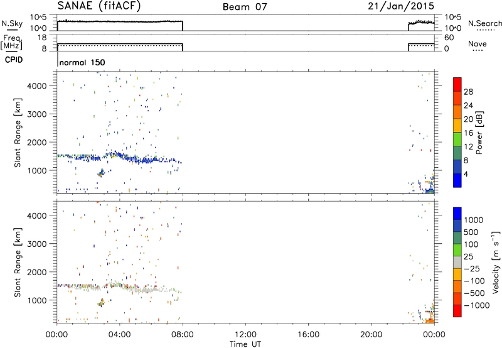Click the '28' tick on the power colorbar
Screen dimensions: 502x348
tap(468, 92)
